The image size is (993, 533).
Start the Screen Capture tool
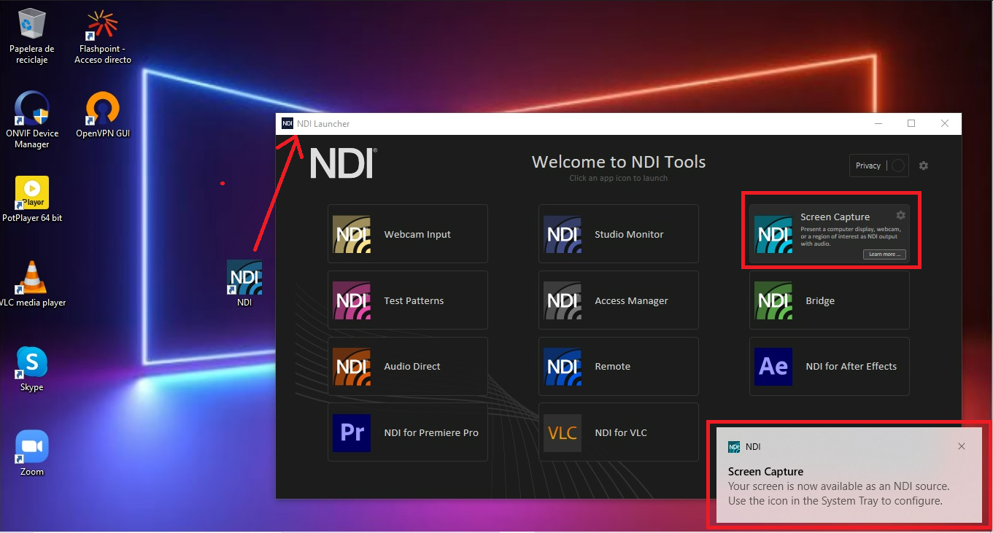pos(830,230)
